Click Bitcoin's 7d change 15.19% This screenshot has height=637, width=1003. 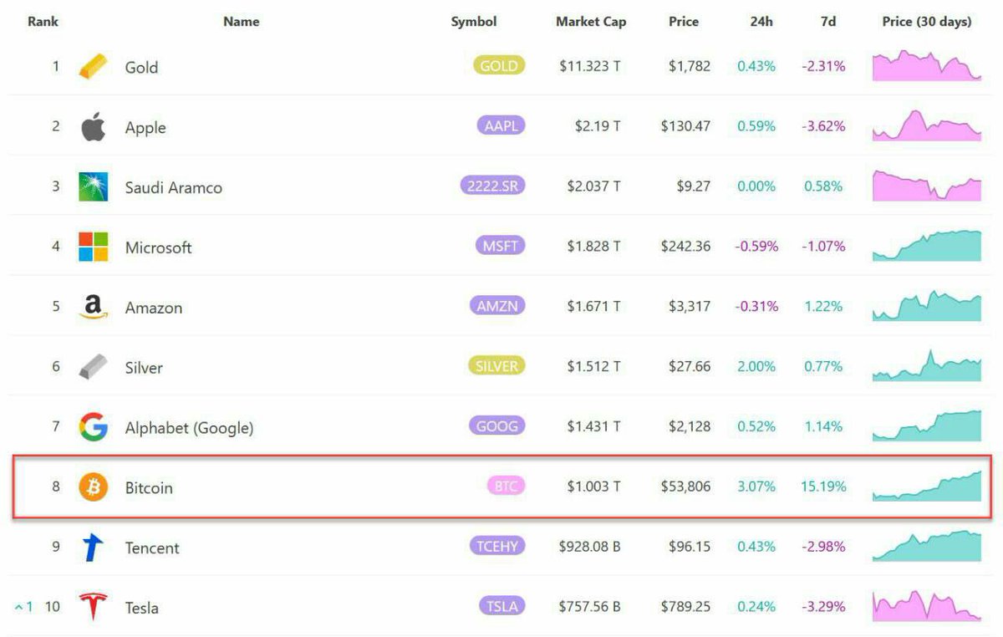[x=823, y=486]
